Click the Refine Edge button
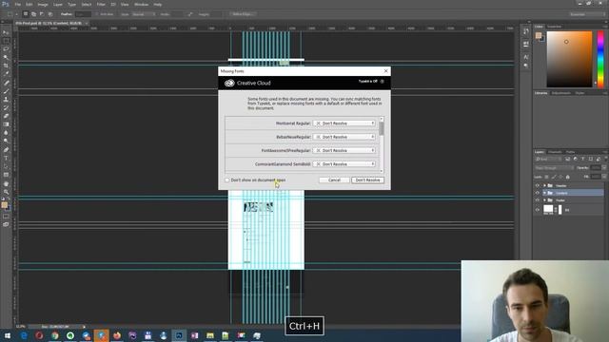The image size is (609, 342). (x=243, y=14)
